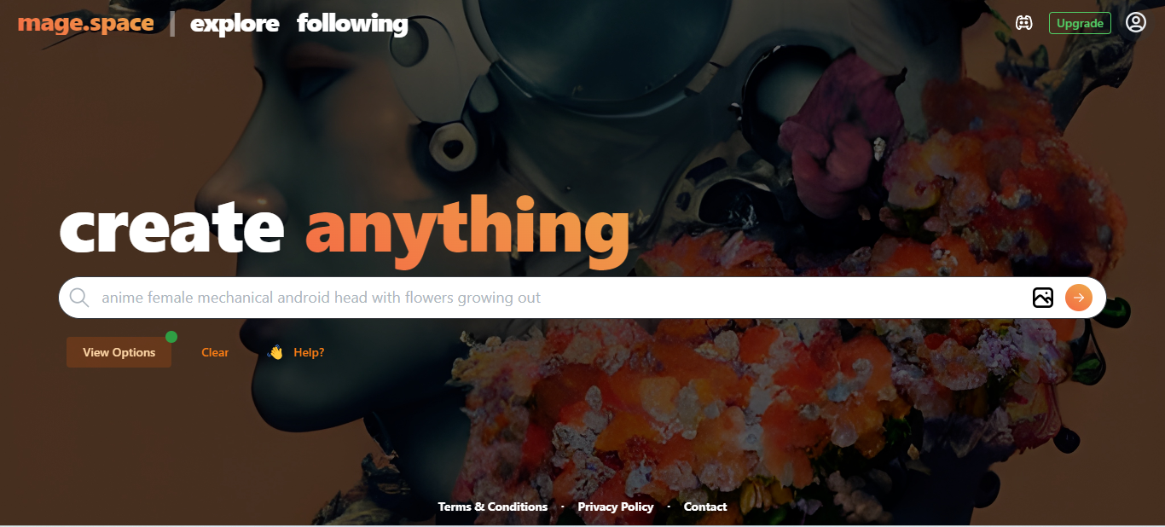Expand the View Options panel

[x=119, y=352]
